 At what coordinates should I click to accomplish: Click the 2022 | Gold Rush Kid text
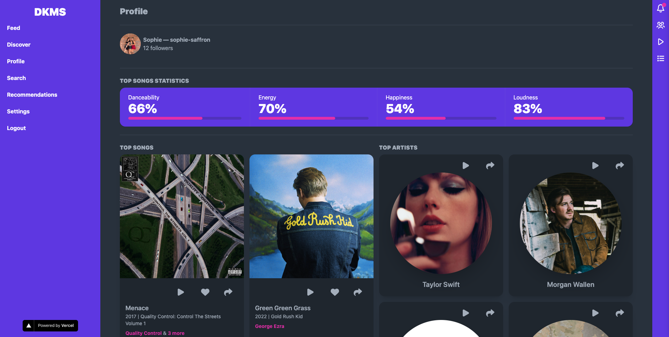click(279, 316)
